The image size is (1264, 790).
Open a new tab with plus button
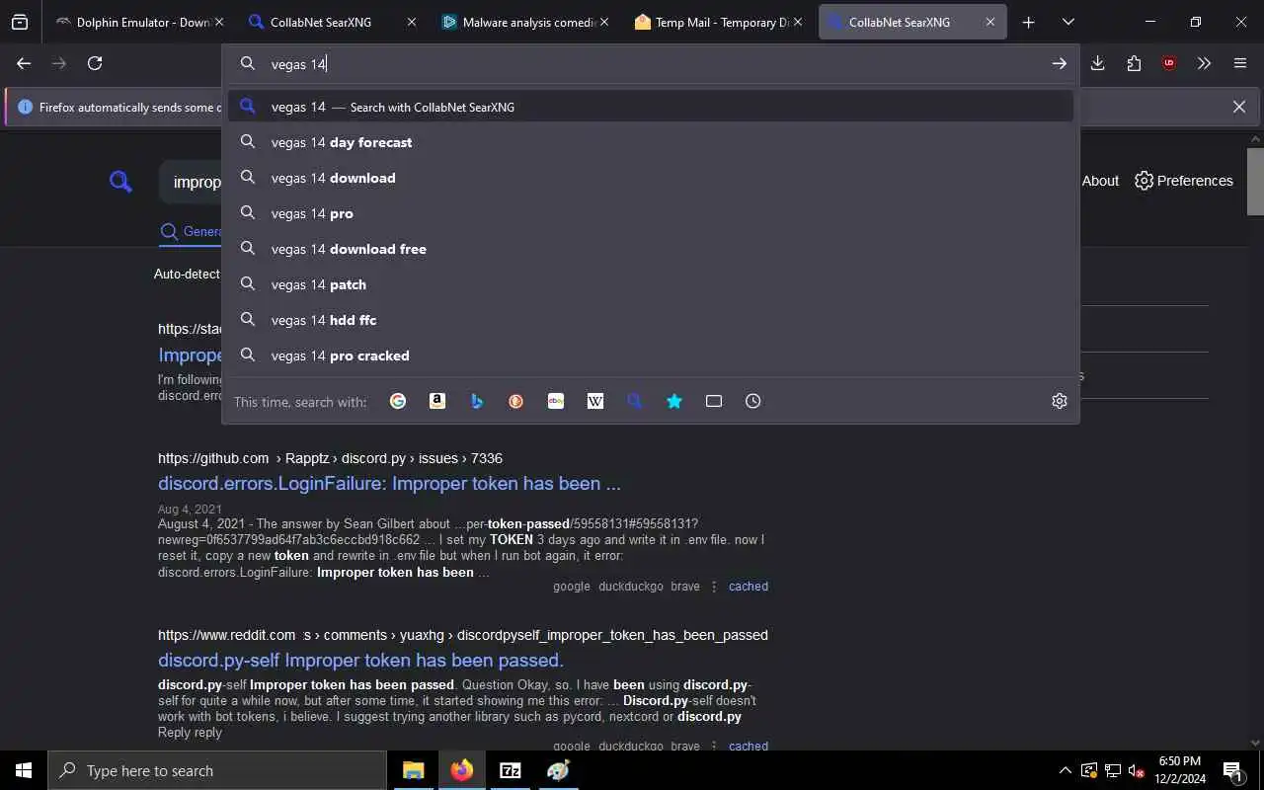1028,22
